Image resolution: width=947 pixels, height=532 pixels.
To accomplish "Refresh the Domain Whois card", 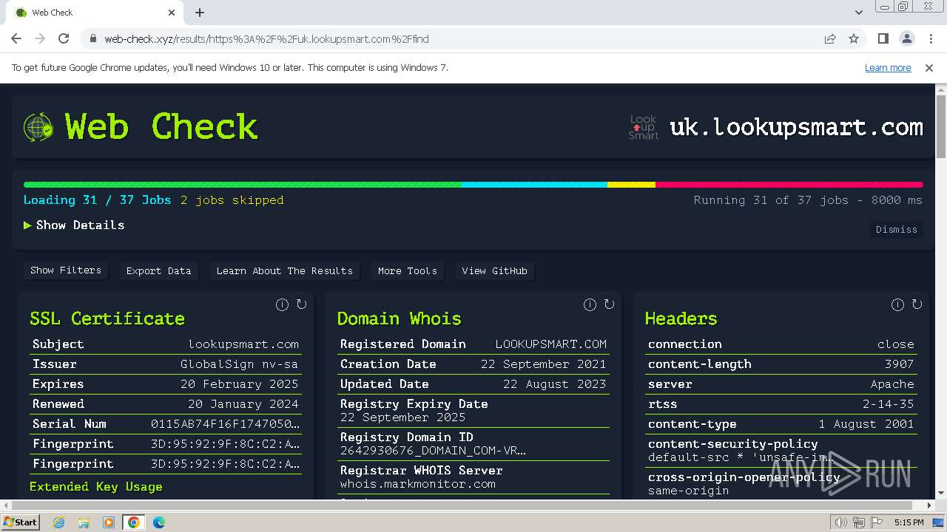I will tap(609, 304).
